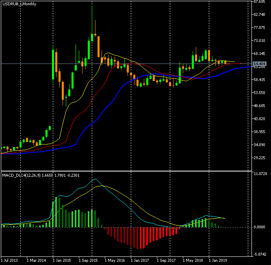Screen dimensions: 271x265
Task: Click the 1 Jul 2013 date label
Action: click(x=9, y=261)
